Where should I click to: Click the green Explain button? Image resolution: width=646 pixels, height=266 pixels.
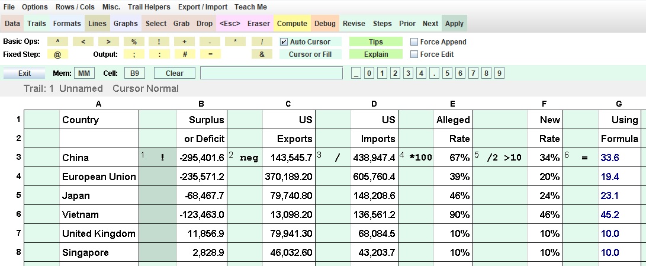pos(376,54)
